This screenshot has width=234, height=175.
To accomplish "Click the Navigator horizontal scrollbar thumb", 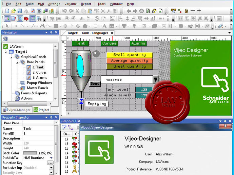I will click(27, 103).
